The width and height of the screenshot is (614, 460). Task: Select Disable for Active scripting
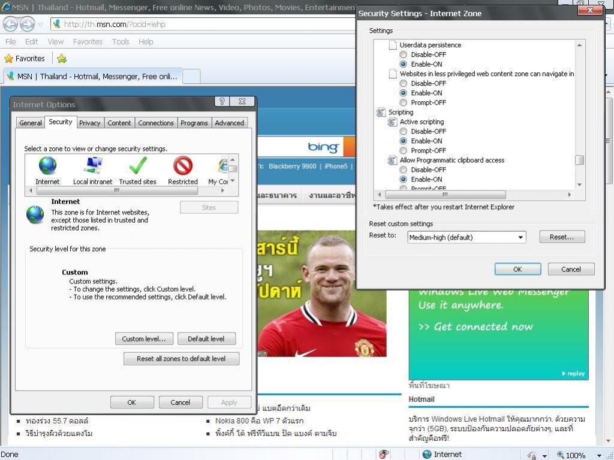[404, 131]
